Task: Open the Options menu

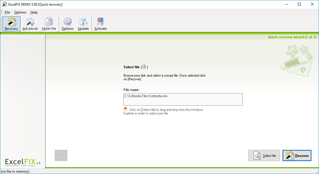Action: [20, 12]
